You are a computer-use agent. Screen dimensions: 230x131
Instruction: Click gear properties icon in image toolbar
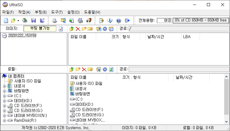click(x=105, y=29)
